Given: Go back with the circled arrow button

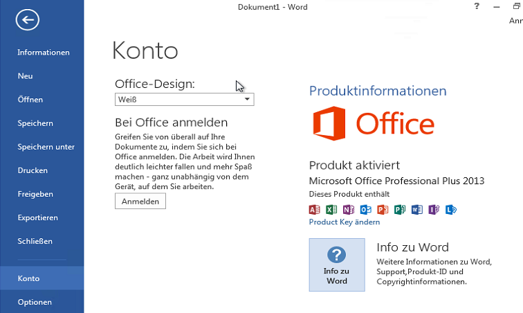Looking at the screenshot, I should tap(28, 19).
